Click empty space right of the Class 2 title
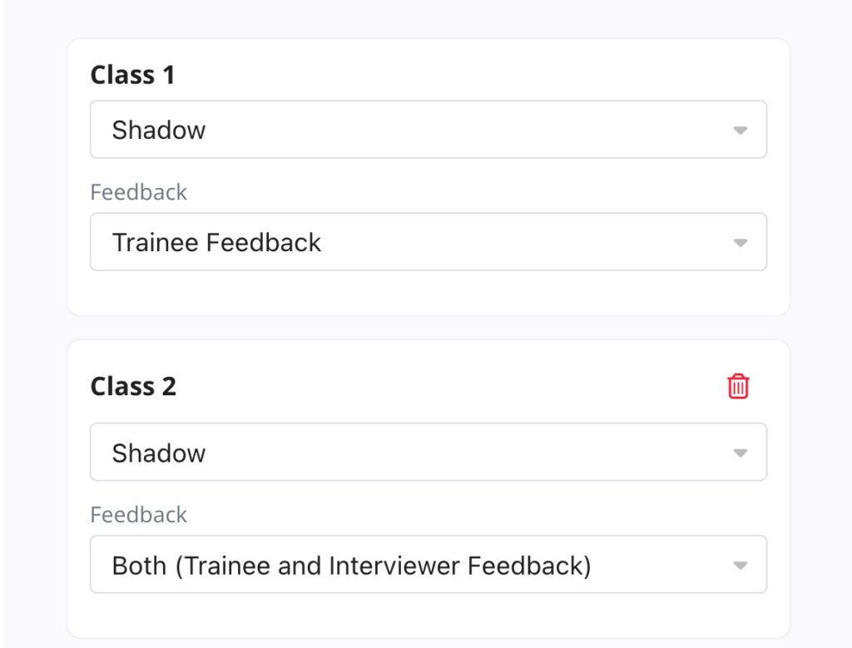The height and width of the screenshot is (648, 852). [449, 387]
